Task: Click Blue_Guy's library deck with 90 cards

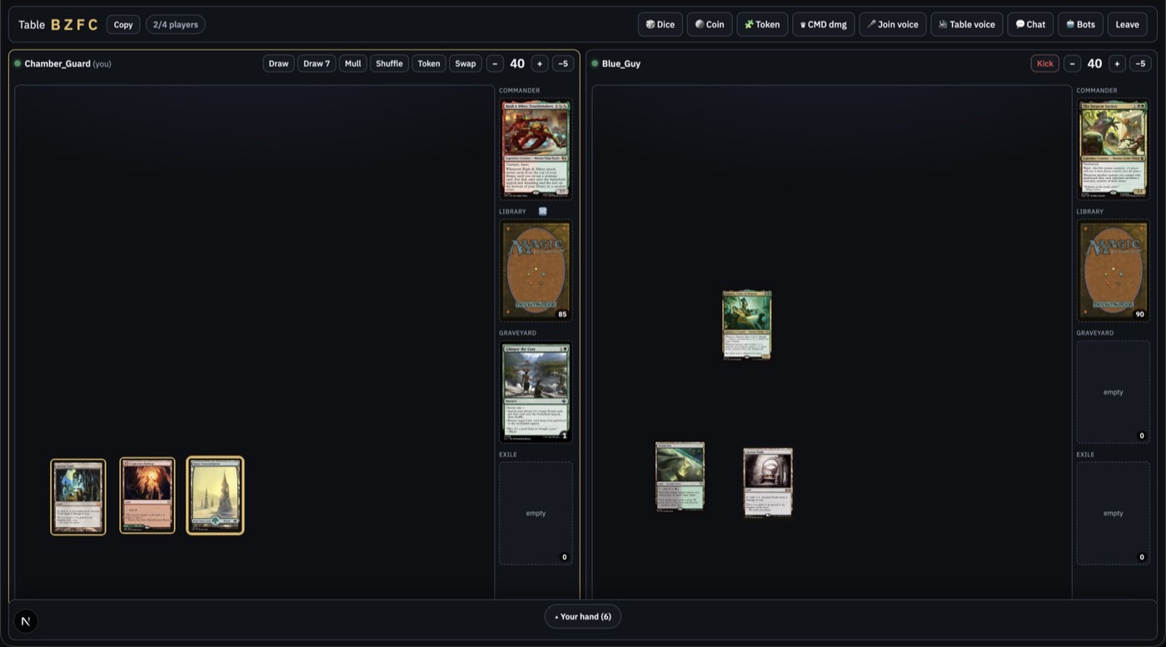Action: coord(1113,271)
